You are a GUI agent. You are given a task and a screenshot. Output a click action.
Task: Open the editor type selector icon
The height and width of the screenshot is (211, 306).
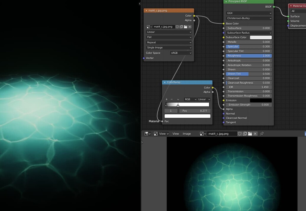click(147, 133)
